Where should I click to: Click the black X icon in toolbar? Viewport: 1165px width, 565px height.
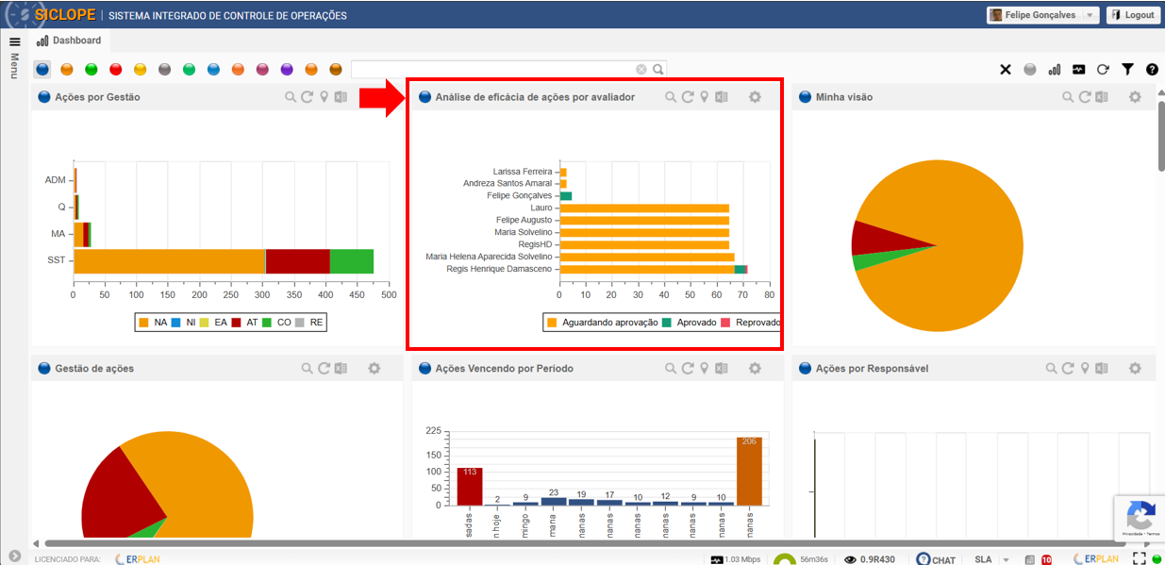1006,69
